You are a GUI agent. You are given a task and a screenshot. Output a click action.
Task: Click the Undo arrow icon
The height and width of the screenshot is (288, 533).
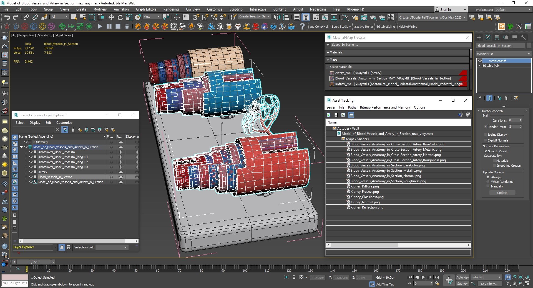(7, 17)
